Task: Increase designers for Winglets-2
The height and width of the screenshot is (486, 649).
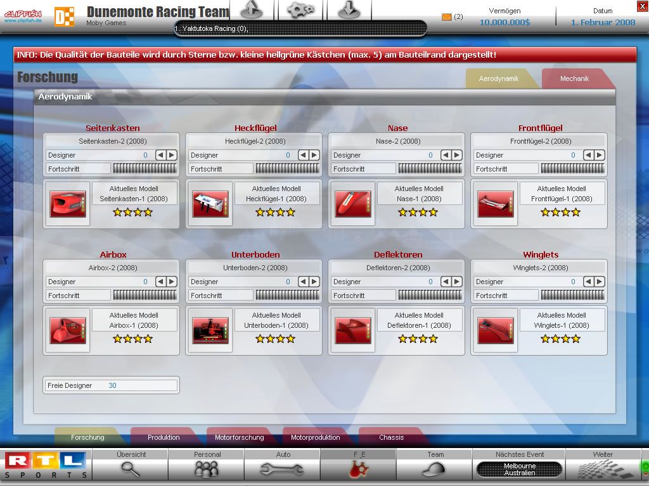Action: [600, 282]
